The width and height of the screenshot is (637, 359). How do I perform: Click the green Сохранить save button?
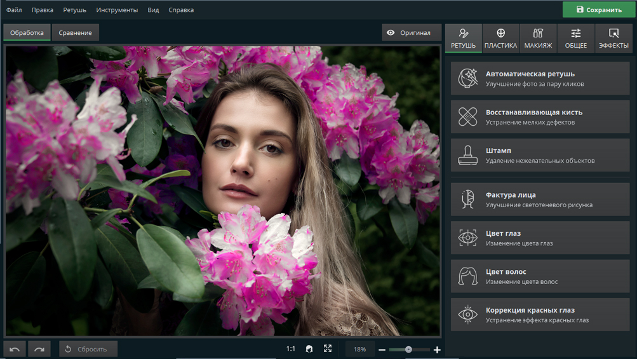click(x=599, y=10)
